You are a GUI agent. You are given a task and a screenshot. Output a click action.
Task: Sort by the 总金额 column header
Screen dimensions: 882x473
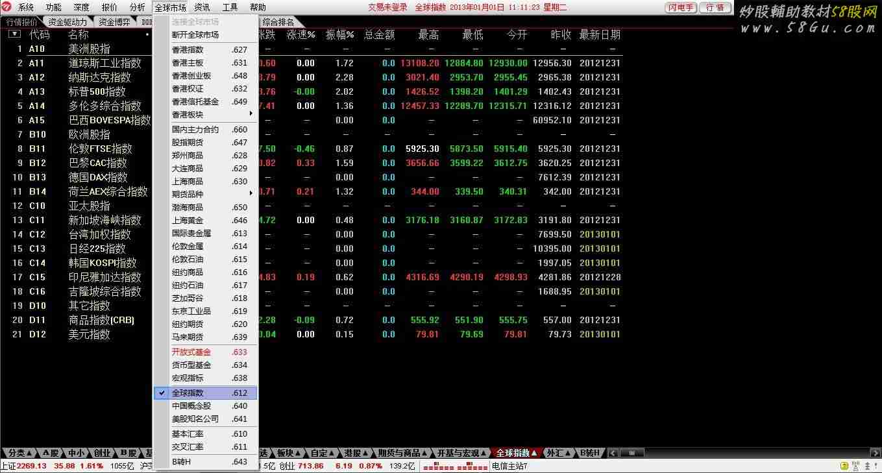point(380,34)
